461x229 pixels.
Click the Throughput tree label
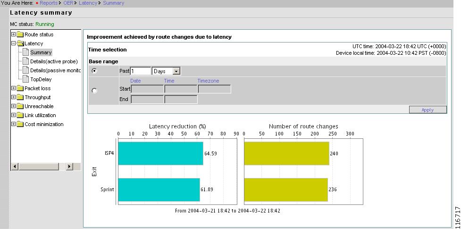(x=38, y=97)
